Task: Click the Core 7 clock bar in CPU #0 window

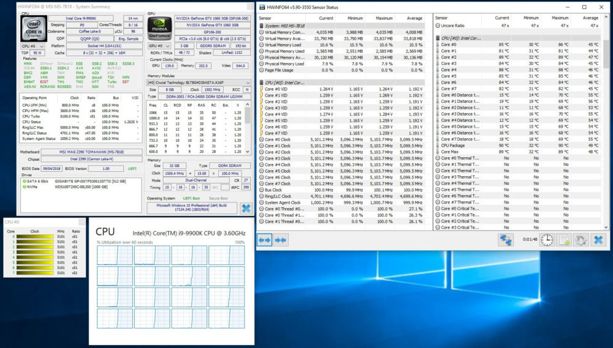Action: click(x=35, y=273)
